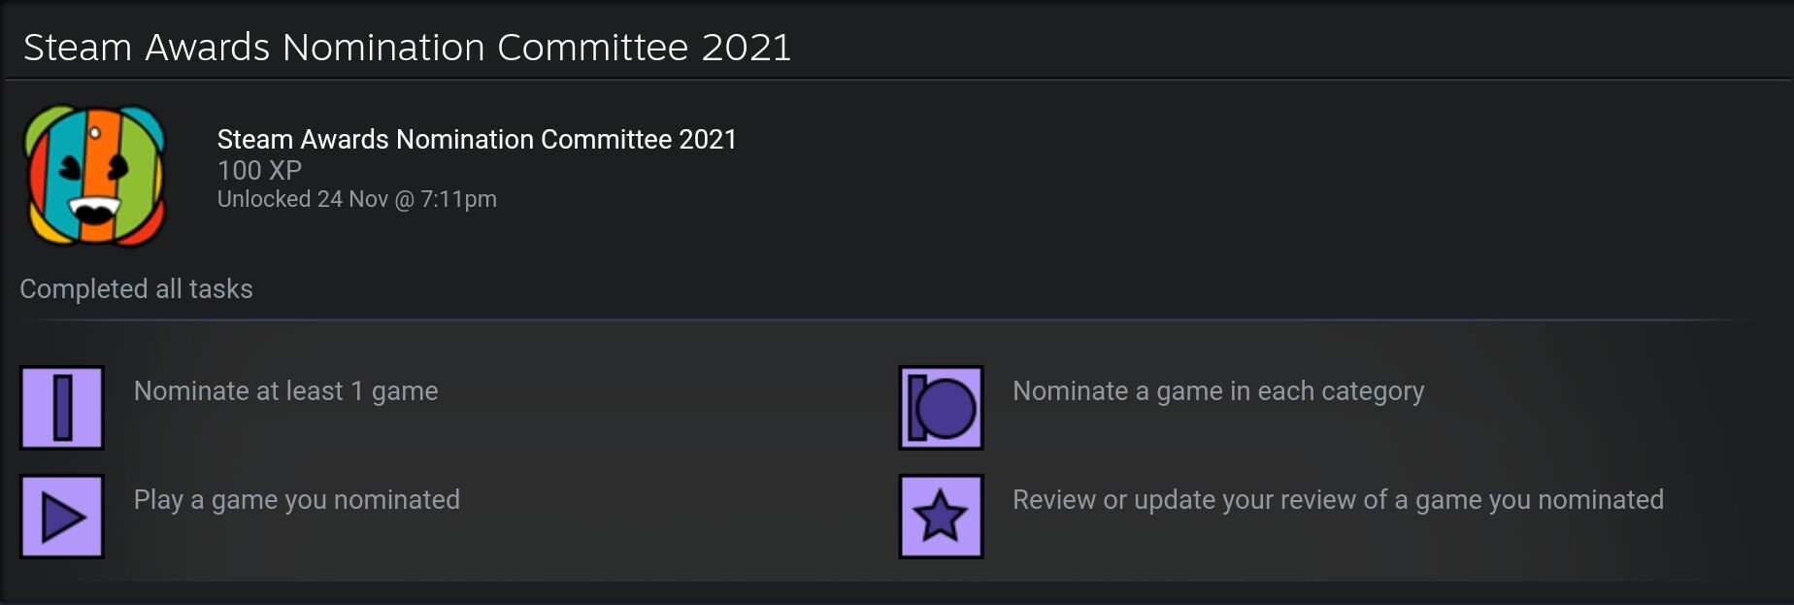Select the Play a game you nominated task
Screen dimensions: 1794x605
tap(296, 500)
